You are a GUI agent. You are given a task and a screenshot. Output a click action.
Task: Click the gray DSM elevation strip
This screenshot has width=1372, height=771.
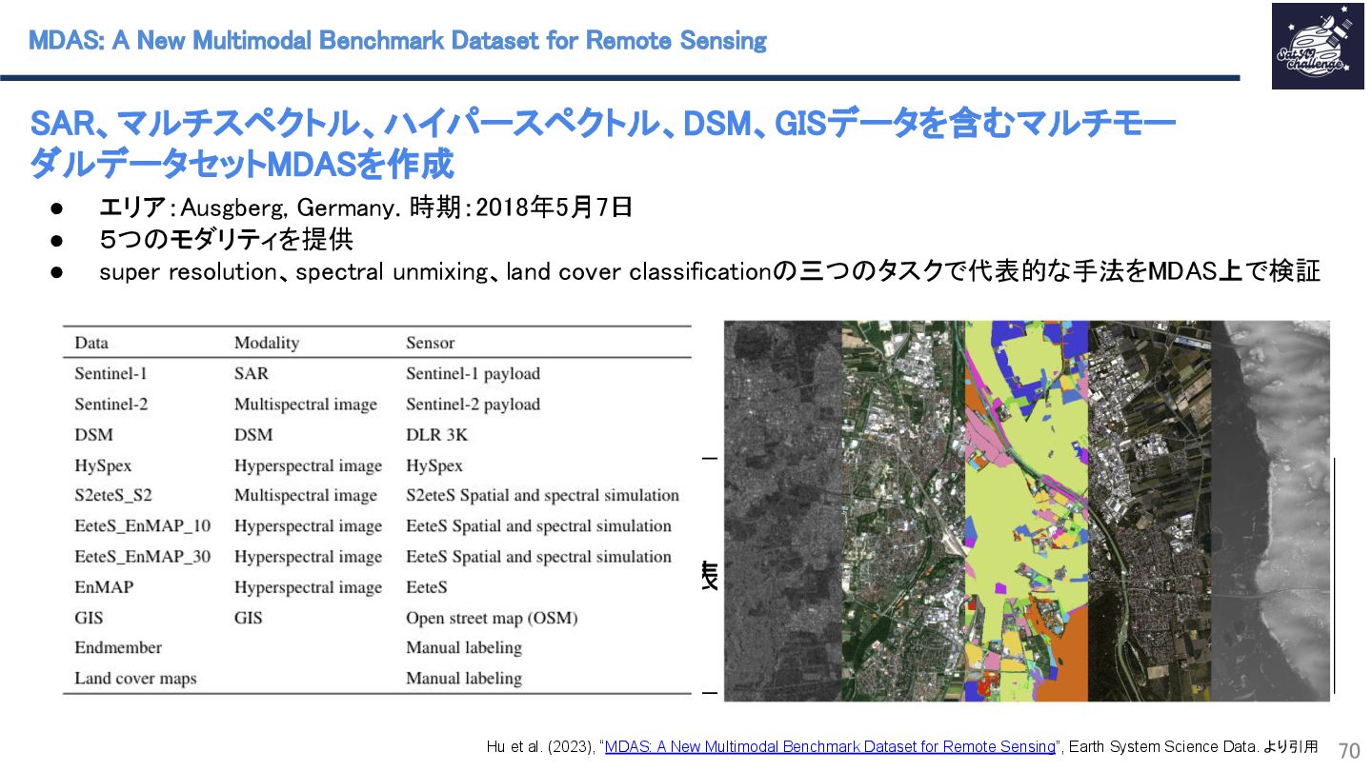pos(1270,511)
